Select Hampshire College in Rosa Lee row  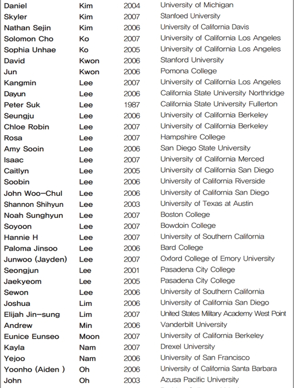click(192, 137)
